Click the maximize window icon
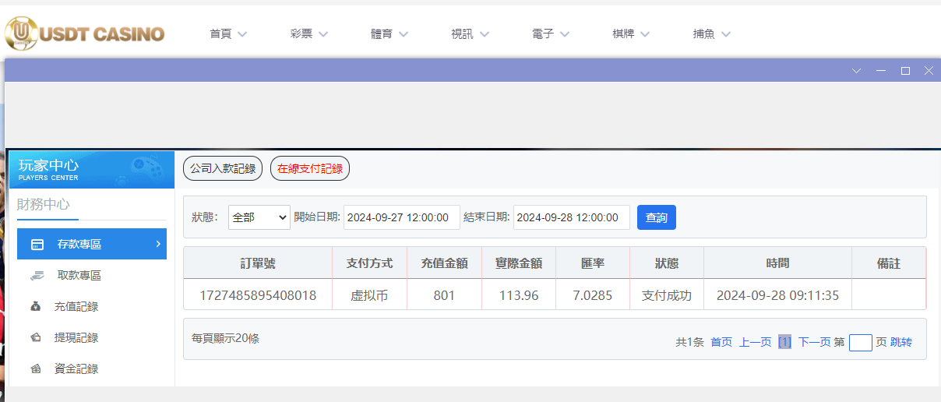Screen dimensions: 941x402 pyautogui.click(x=905, y=71)
